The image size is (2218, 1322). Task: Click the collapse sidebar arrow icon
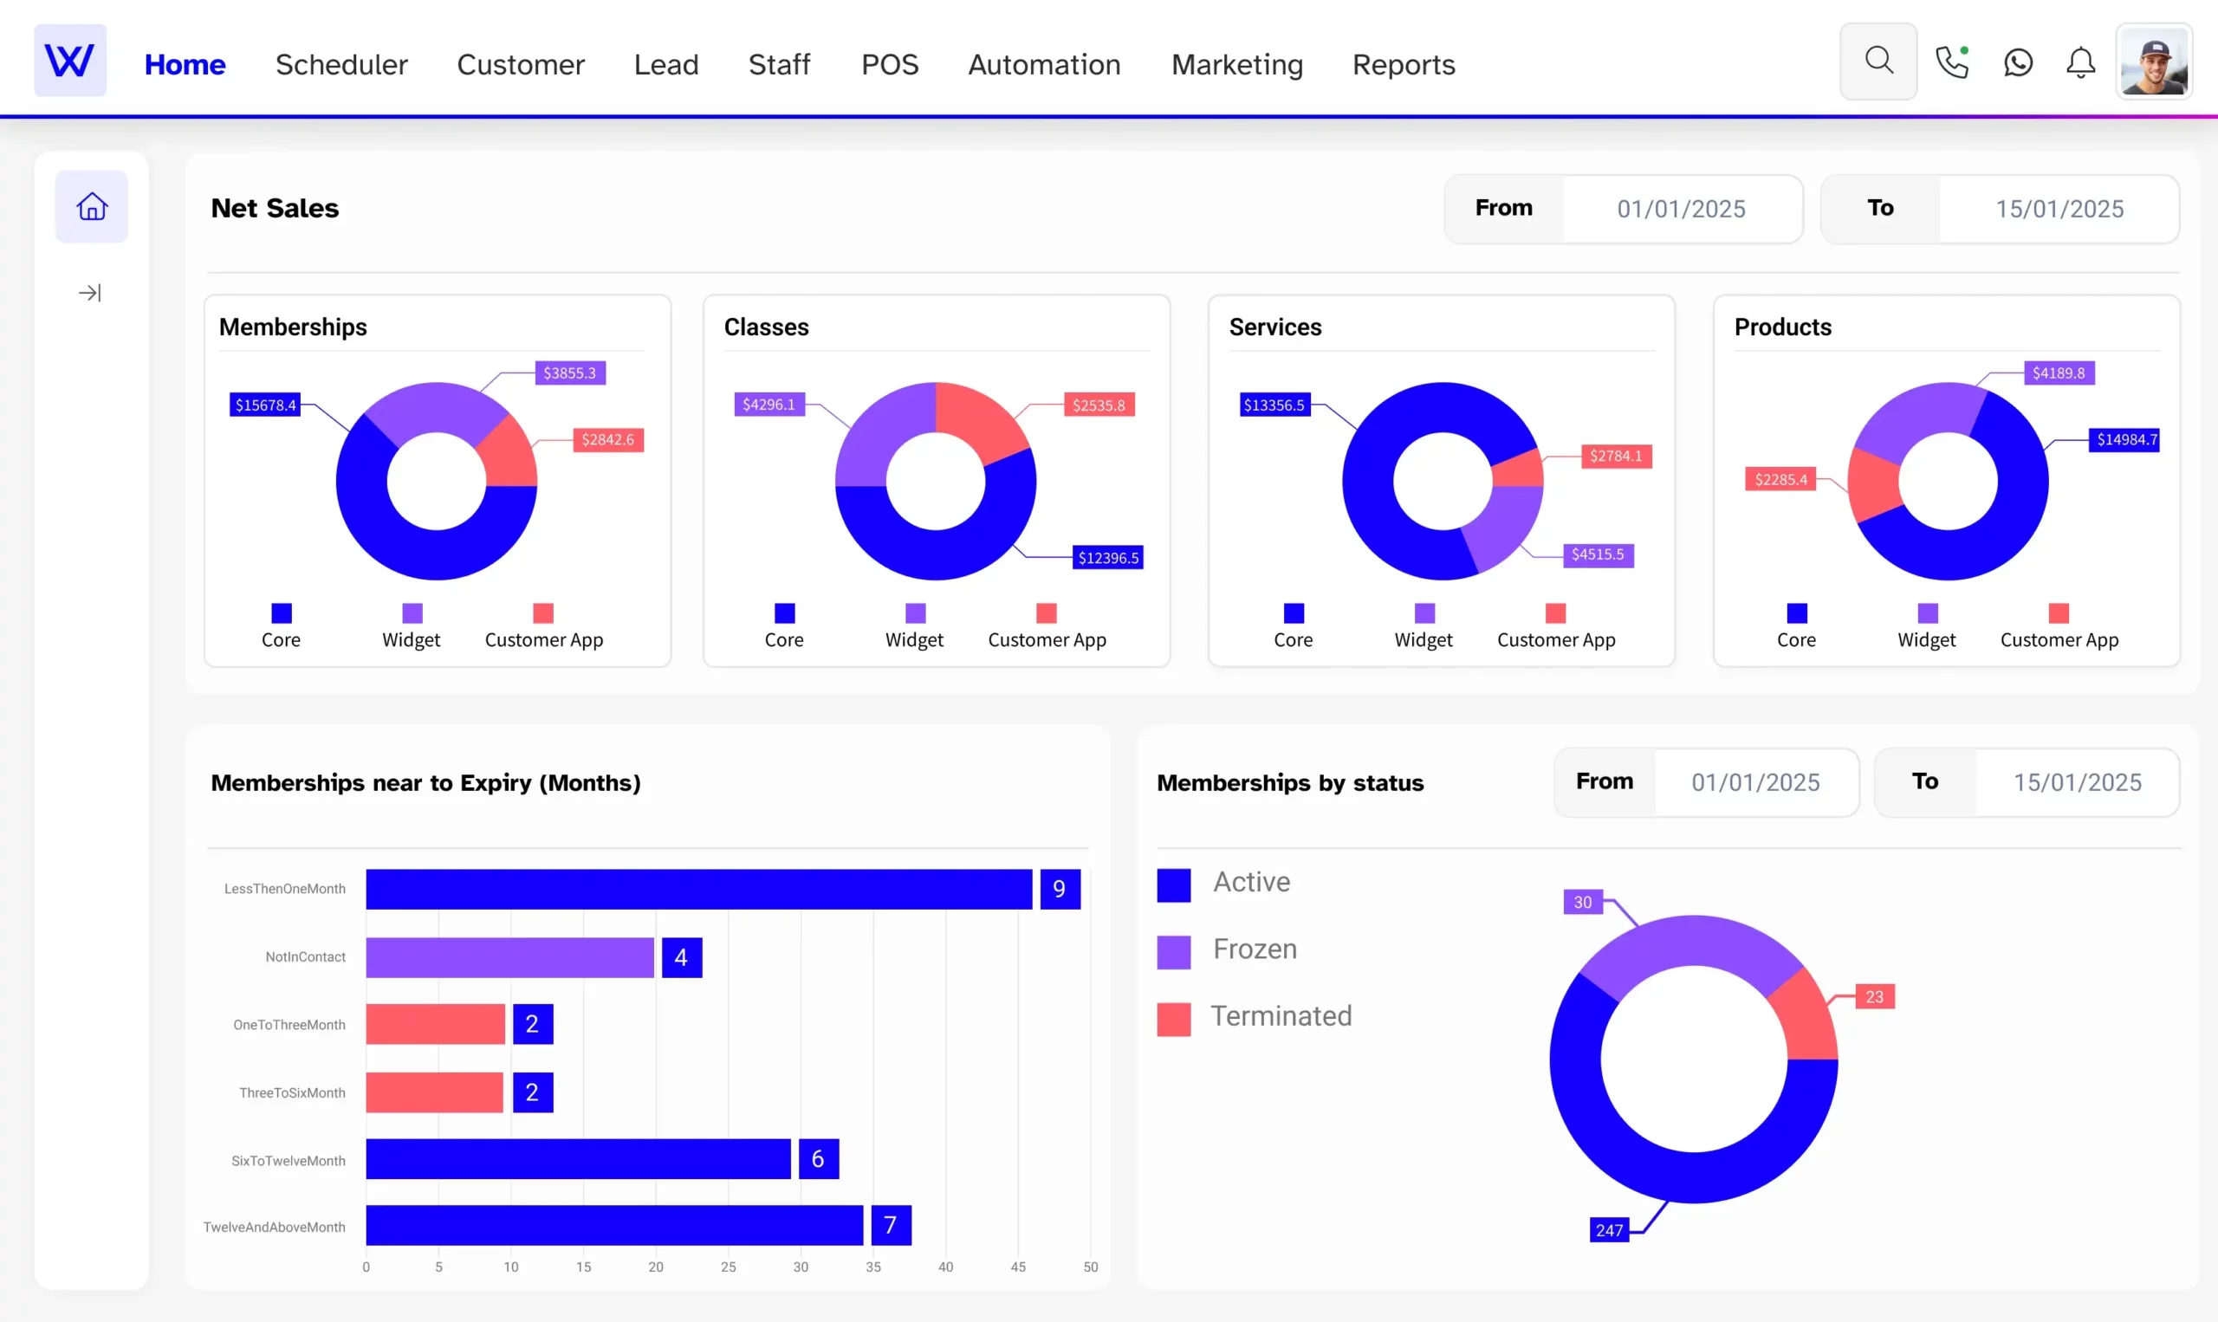(x=89, y=293)
